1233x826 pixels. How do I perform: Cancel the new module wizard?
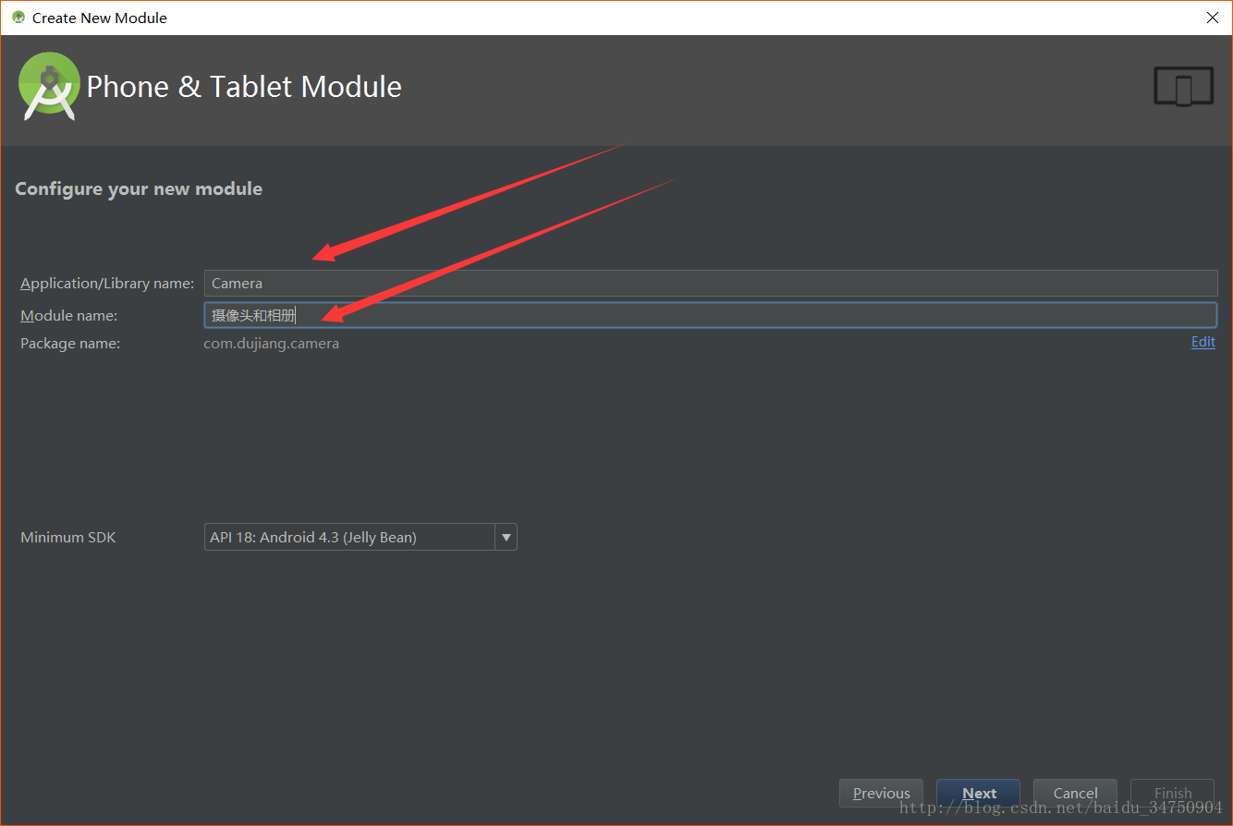click(x=1075, y=793)
